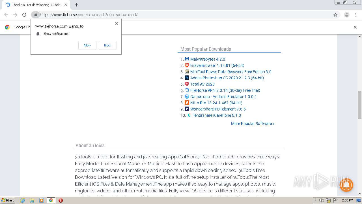Open GameLoop Android Emulator link
This screenshot has width=362, height=204.
click(x=223, y=97)
